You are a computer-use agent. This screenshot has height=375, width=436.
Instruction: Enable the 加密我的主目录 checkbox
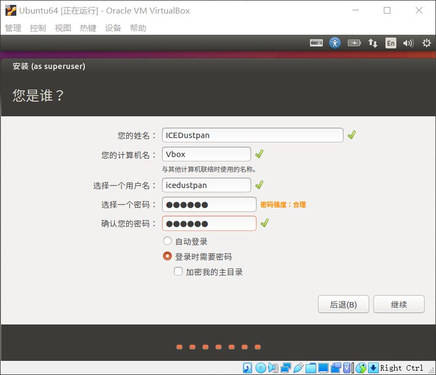178,271
